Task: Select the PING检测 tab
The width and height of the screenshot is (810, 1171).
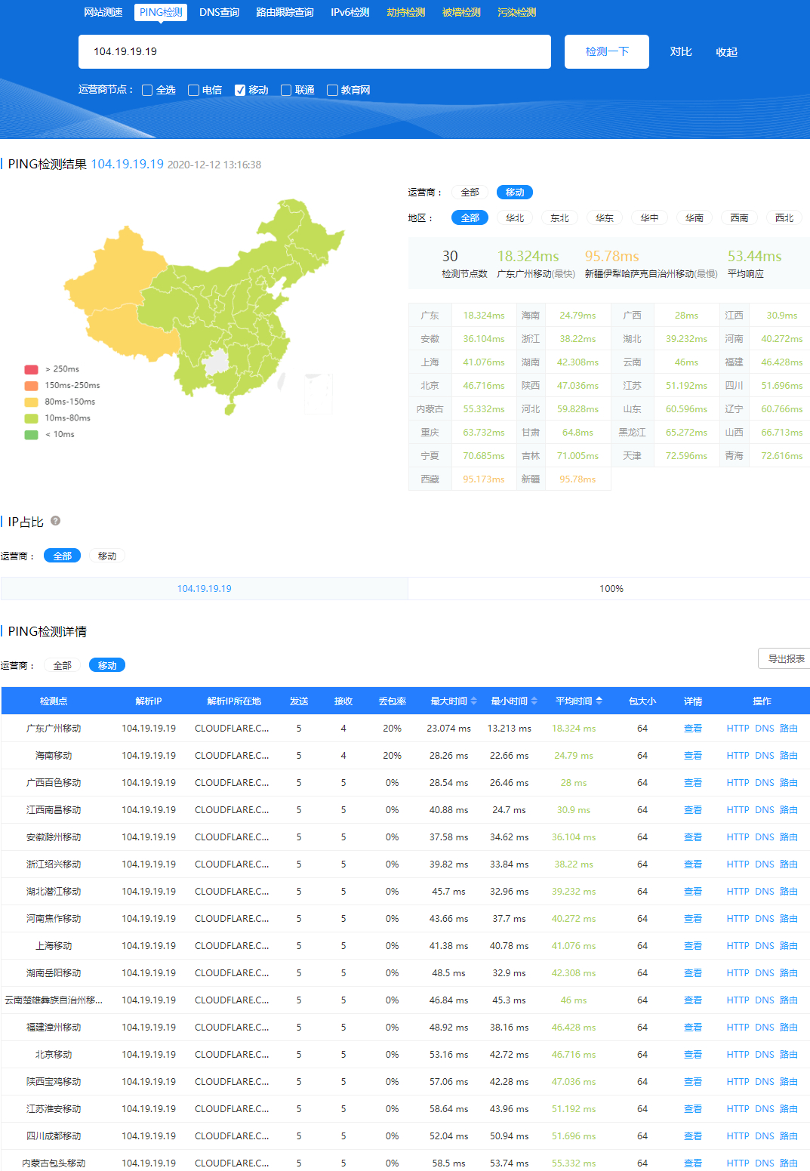Action: 161,12
